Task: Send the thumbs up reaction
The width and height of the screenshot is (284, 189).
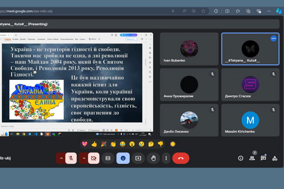Action: 94,144
